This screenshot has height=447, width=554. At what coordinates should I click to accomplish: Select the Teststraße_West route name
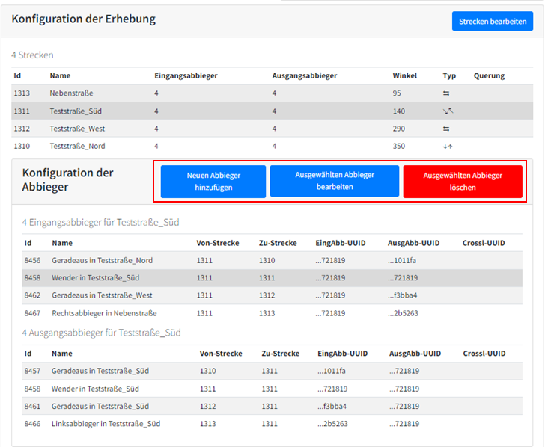click(77, 129)
